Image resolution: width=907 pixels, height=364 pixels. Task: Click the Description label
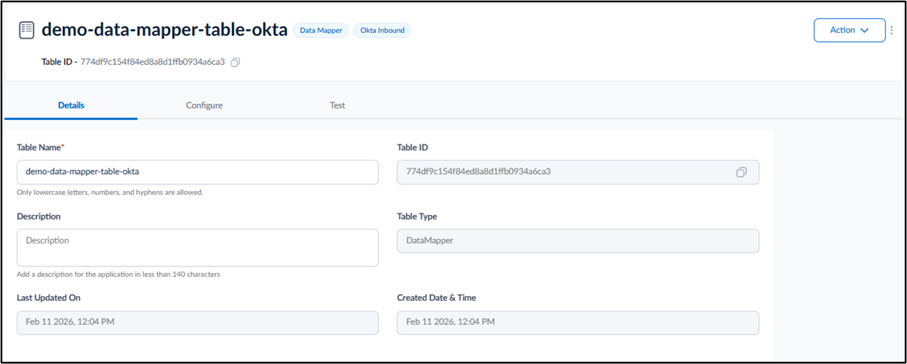39,217
